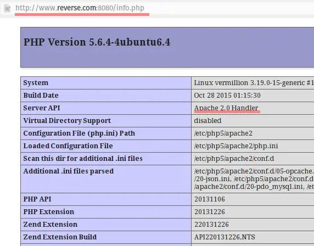Click the 220131226 value
Image resolution: width=314 pixels, height=246 pixels.
pyautogui.click(x=211, y=225)
